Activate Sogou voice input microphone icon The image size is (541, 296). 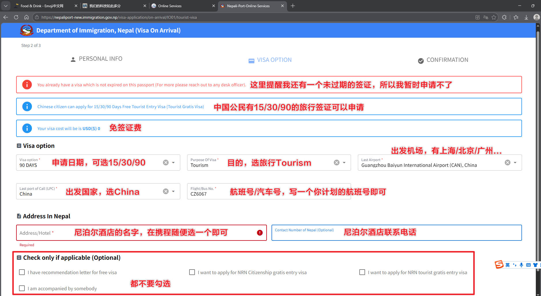click(521, 265)
